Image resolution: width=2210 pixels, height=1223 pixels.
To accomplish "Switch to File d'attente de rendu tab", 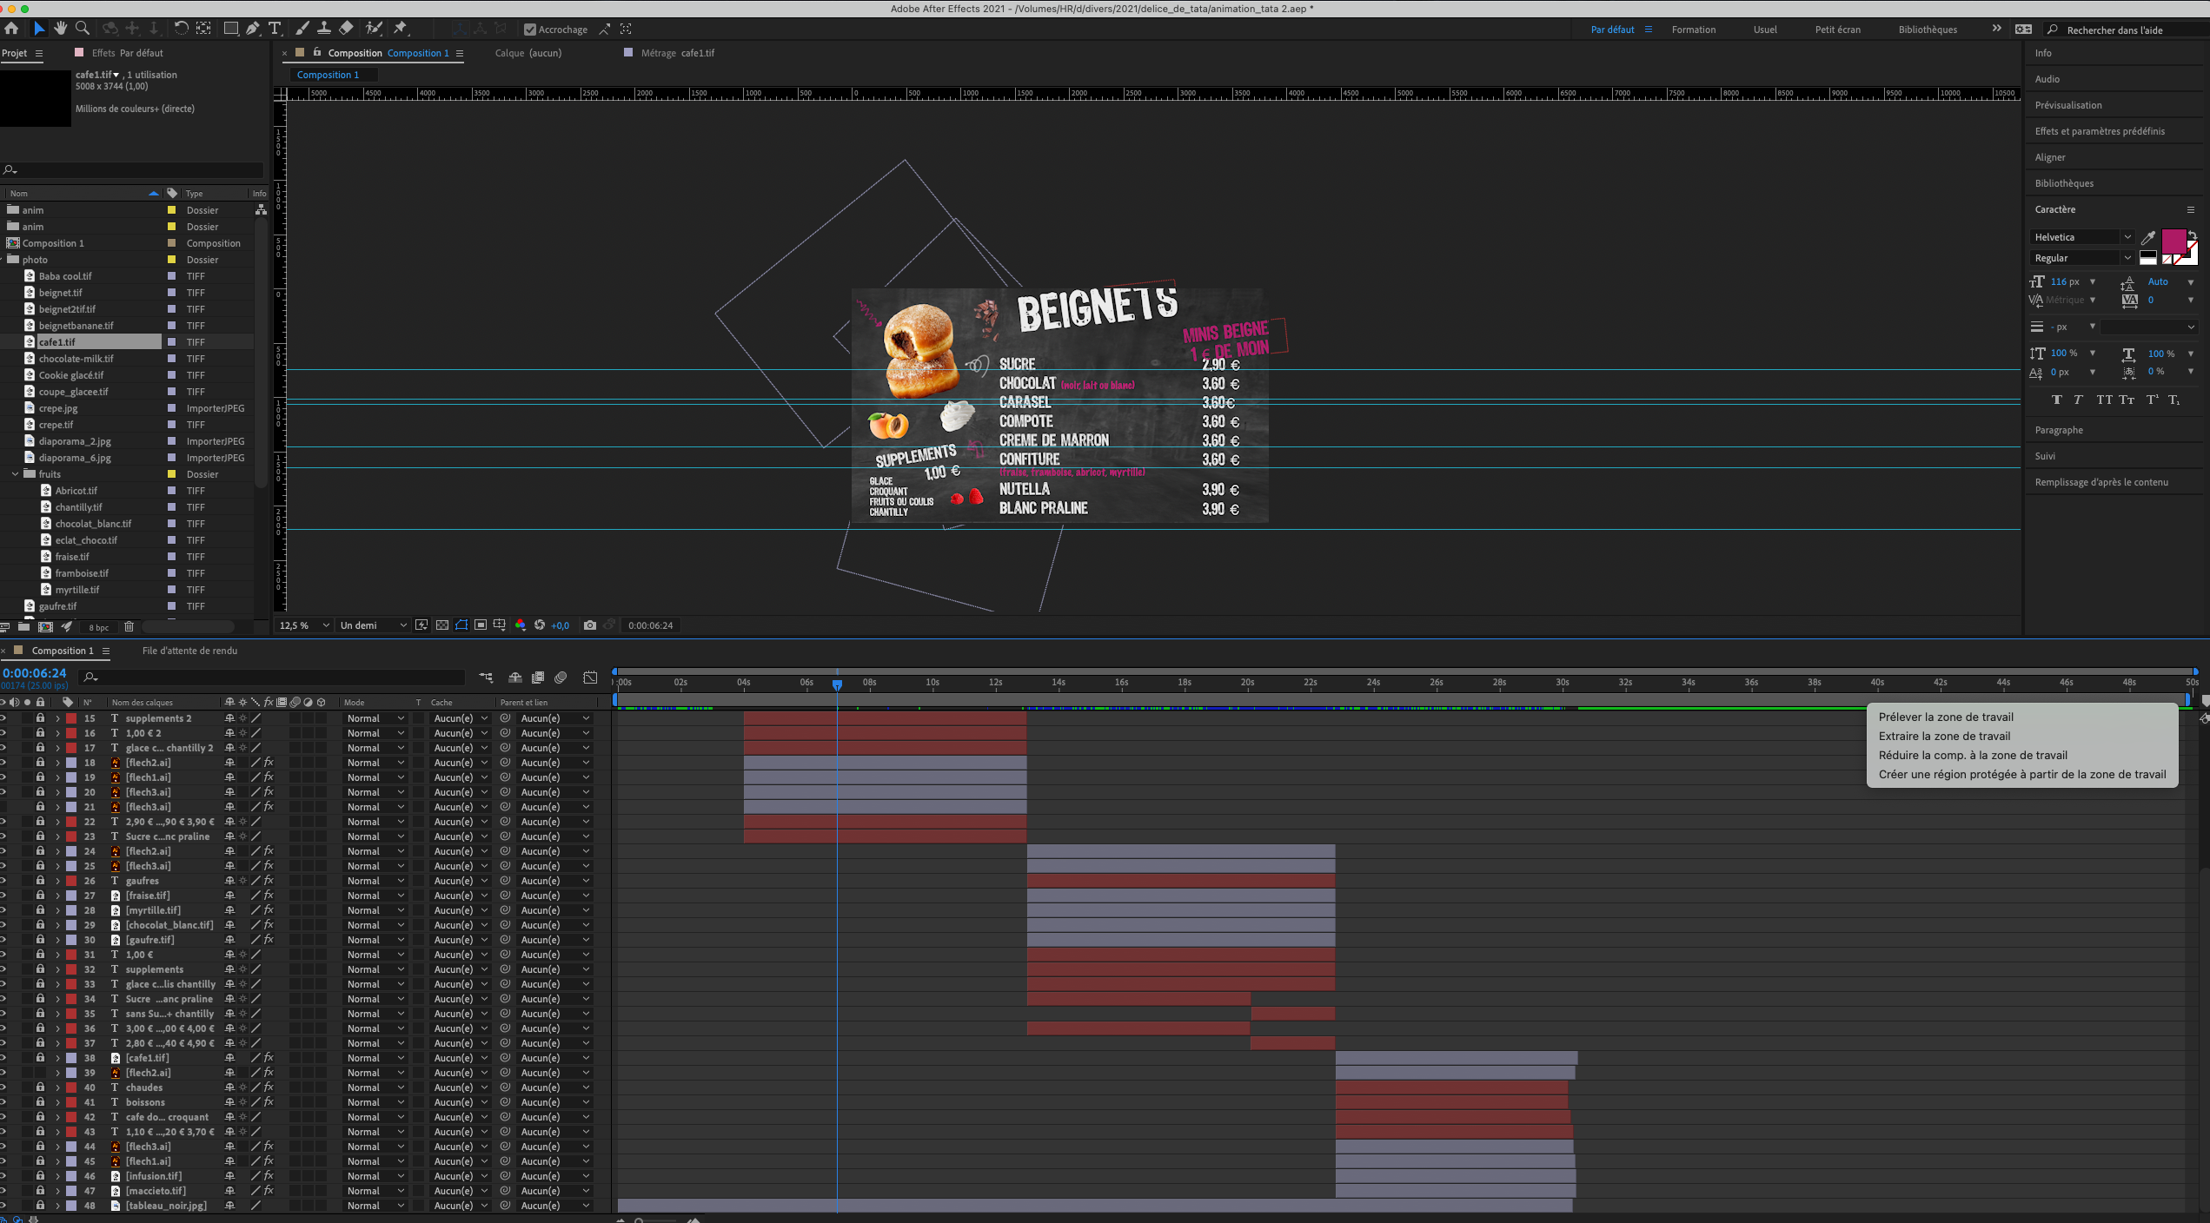I will 189,651.
